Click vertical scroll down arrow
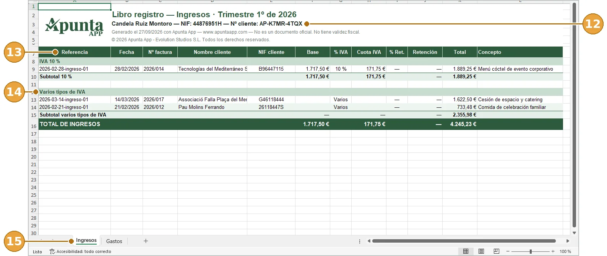 (574, 233)
